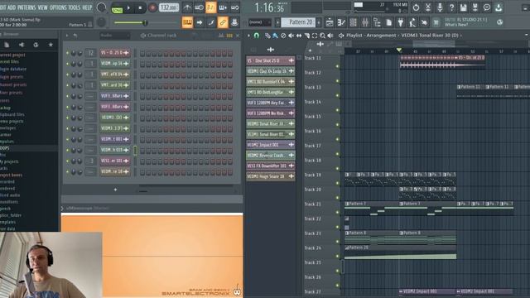Open the shopping cart store icon

[436, 22]
